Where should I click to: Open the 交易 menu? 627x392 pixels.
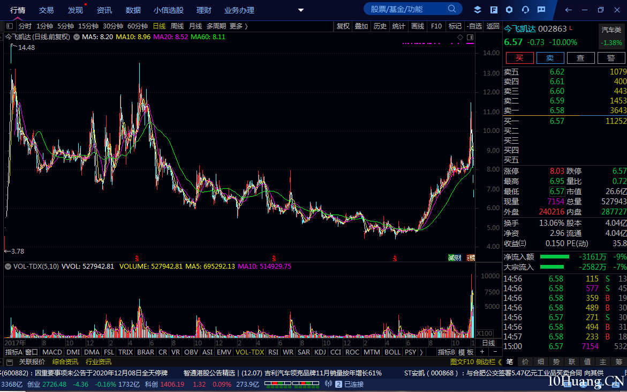click(x=47, y=10)
